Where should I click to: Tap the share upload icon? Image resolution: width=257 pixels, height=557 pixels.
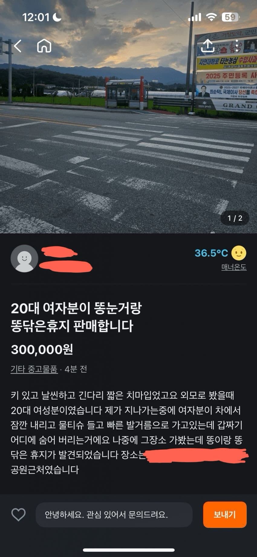(x=208, y=46)
